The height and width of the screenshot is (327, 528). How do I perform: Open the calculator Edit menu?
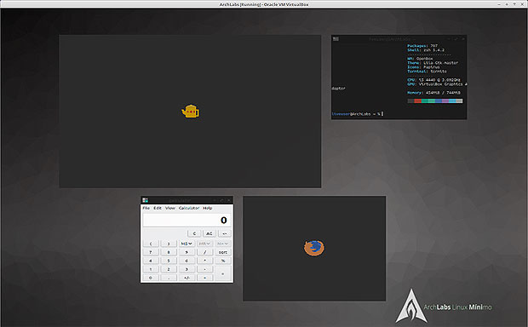158,208
